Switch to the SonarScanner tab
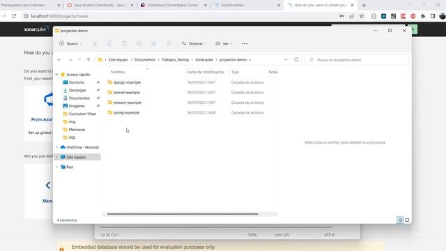446x251 pixels. [x=246, y=5]
